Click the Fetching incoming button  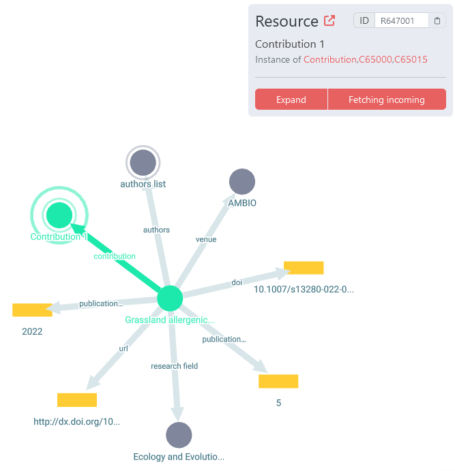tap(386, 100)
